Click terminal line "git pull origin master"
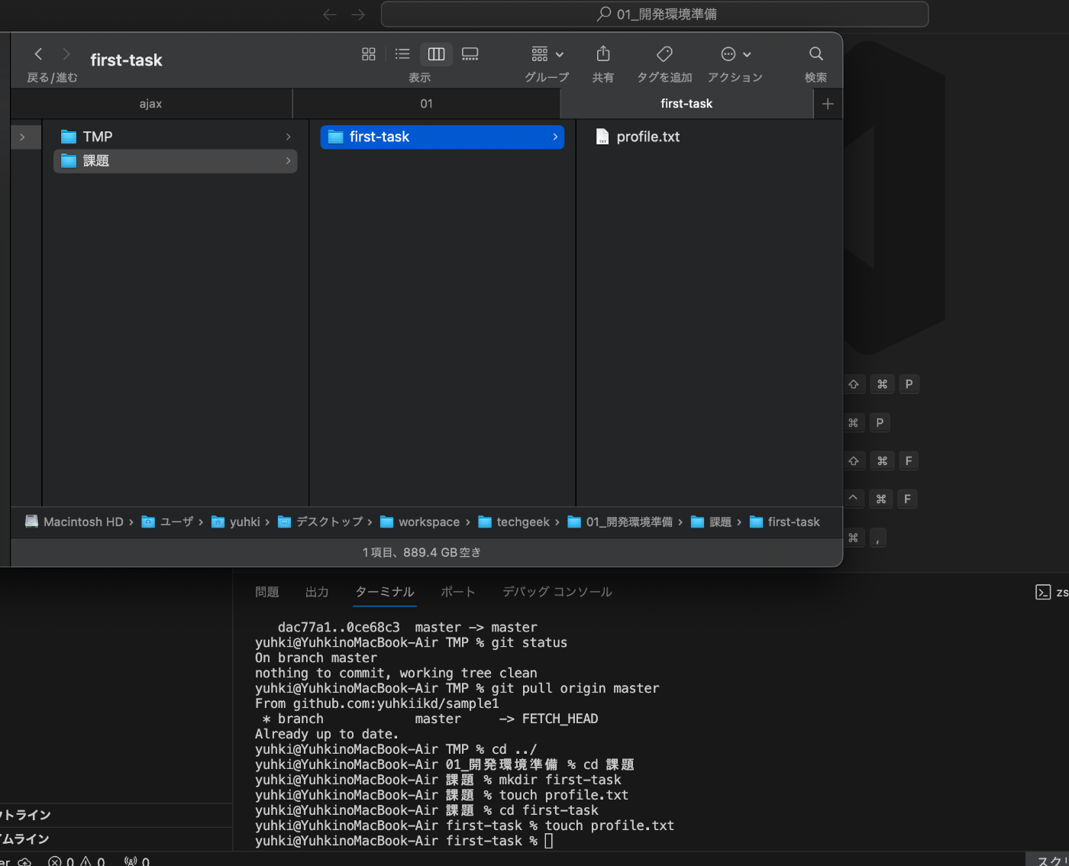Viewport: 1069px width, 866px height. tap(576, 688)
